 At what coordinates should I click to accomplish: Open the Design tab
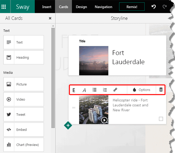point(81,7)
